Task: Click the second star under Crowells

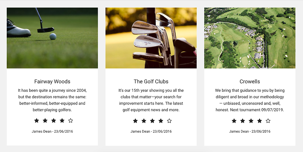Action: [x=242, y=121]
